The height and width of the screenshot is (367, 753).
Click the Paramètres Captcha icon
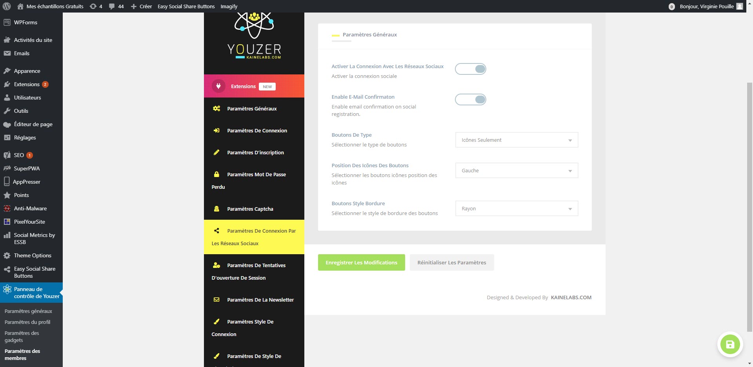coord(216,209)
